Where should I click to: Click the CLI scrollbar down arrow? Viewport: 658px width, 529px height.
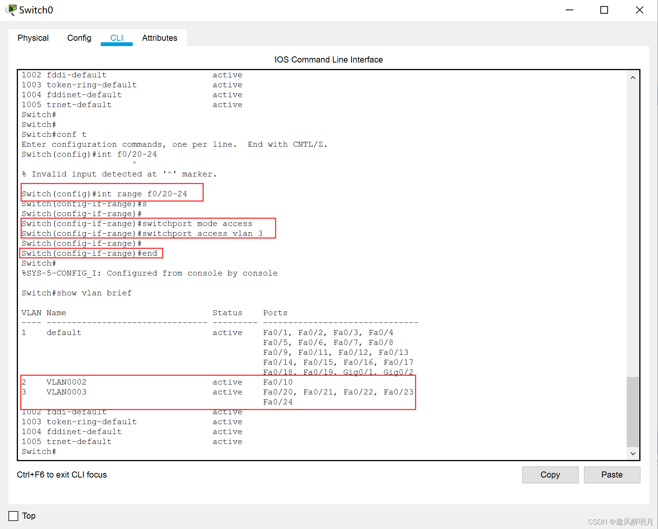coord(633,453)
